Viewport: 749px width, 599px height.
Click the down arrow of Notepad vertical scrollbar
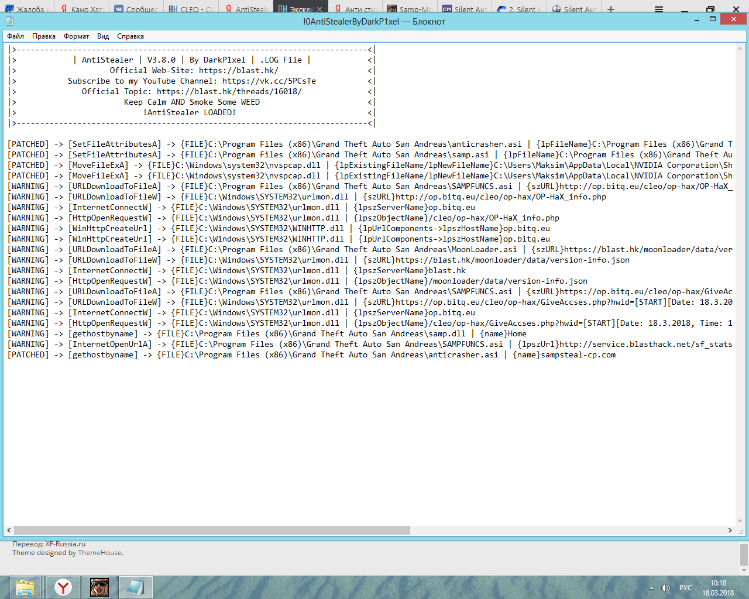point(740,521)
